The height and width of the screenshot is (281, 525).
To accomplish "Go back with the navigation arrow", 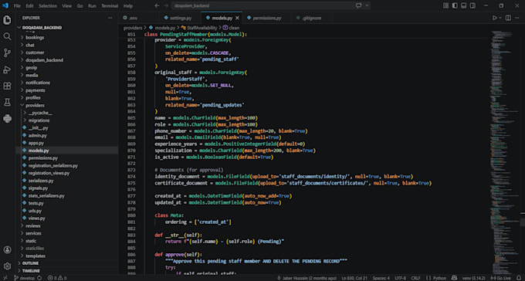I will [157, 5].
